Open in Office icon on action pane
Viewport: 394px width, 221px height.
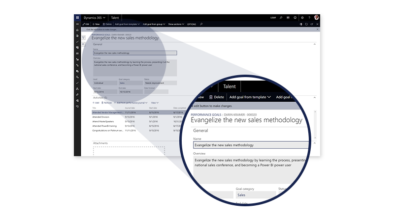tap(301, 24)
